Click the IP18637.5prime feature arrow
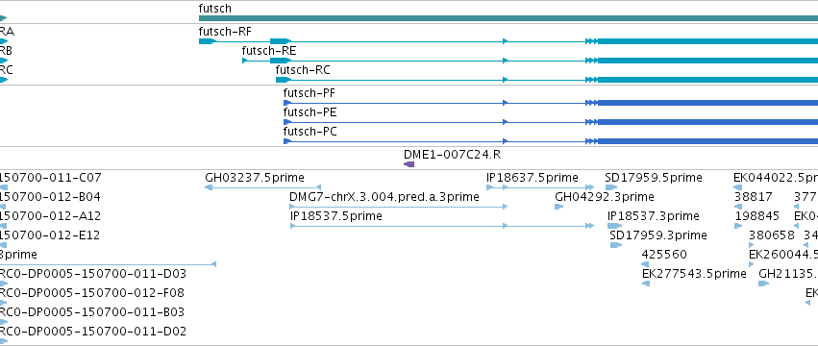818x346 pixels. click(x=540, y=187)
